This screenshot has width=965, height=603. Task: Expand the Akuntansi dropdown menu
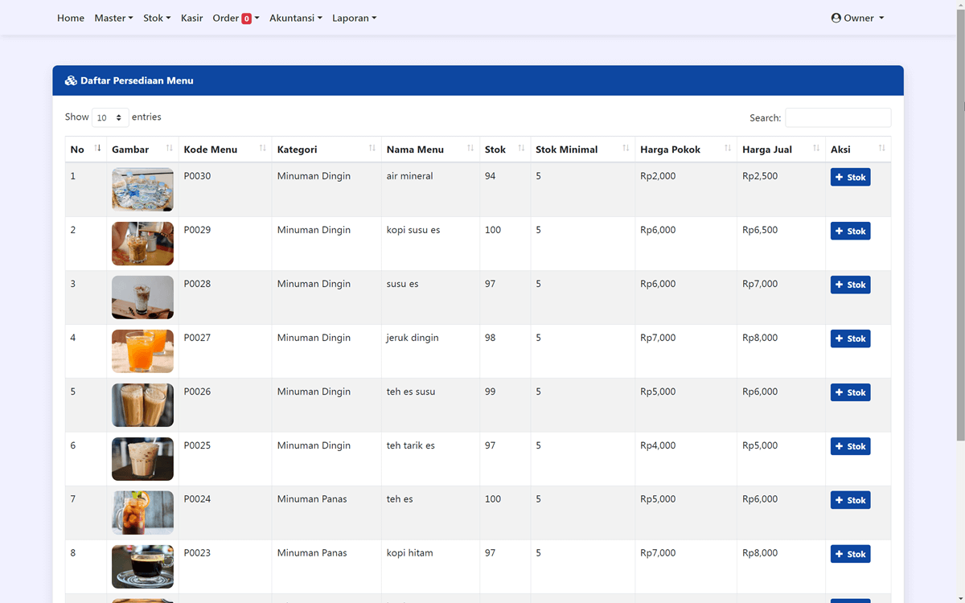pos(296,18)
